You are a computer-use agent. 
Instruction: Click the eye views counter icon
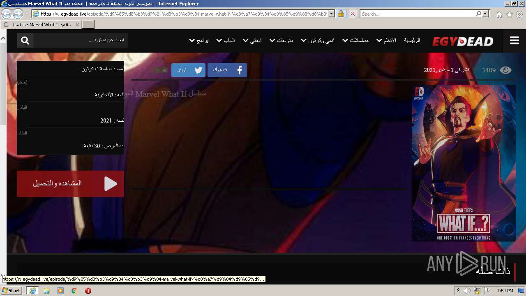(505, 70)
